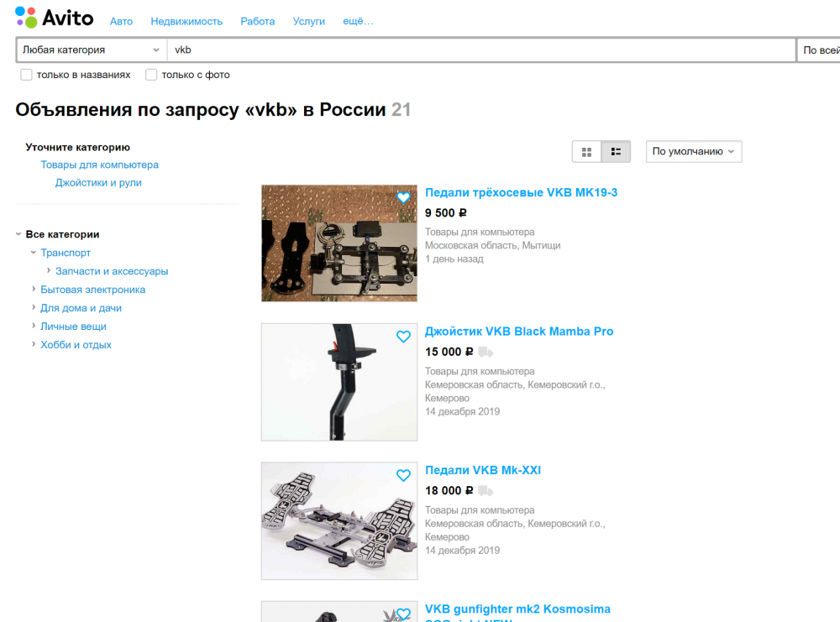Open the 'Недвижимость' menu item
Screen dimensions: 840x622
click(186, 21)
